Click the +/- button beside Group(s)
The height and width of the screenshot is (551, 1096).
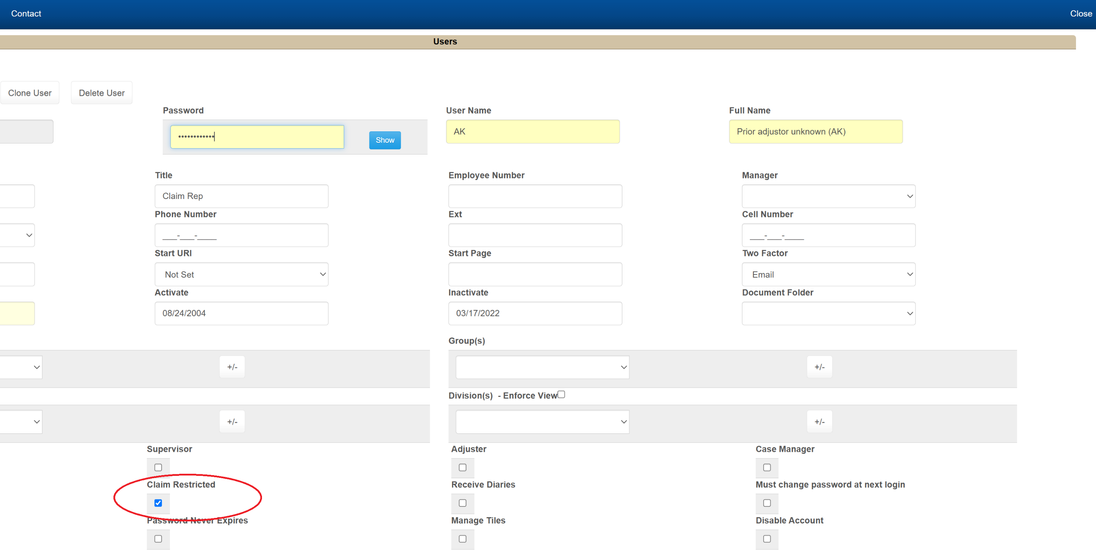click(x=819, y=367)
